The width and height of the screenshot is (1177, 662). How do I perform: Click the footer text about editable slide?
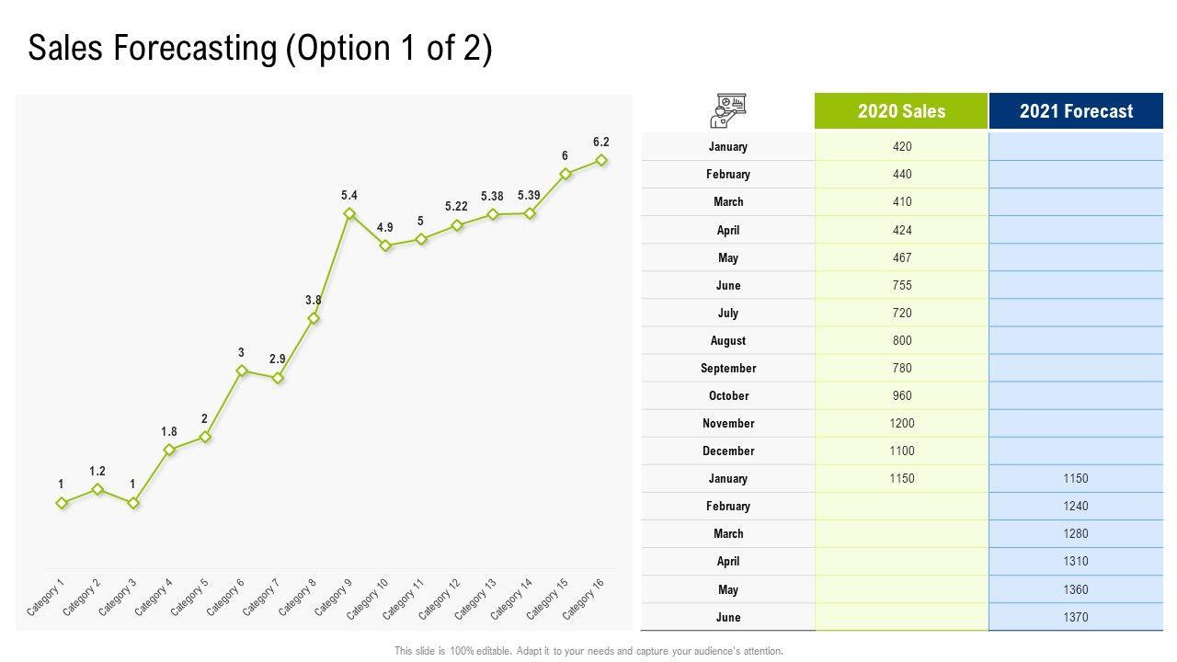pos(588,651)
